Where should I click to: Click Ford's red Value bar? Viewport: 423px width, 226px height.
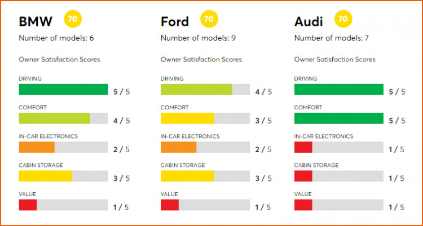pos(169,205)
